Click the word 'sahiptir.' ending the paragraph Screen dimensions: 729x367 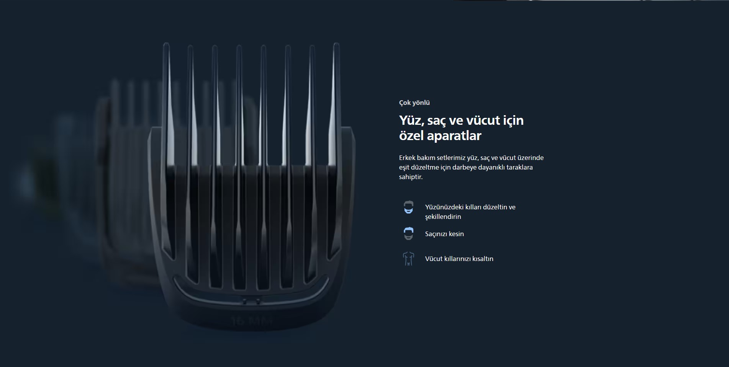point(411,177)
